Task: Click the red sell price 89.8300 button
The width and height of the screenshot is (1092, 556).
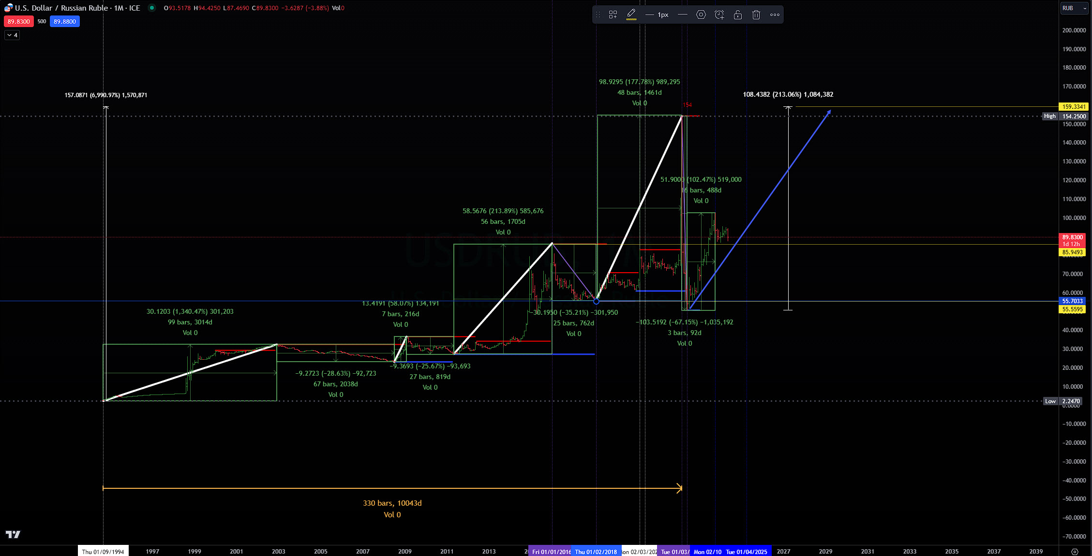Action: [x=19, y=21]
